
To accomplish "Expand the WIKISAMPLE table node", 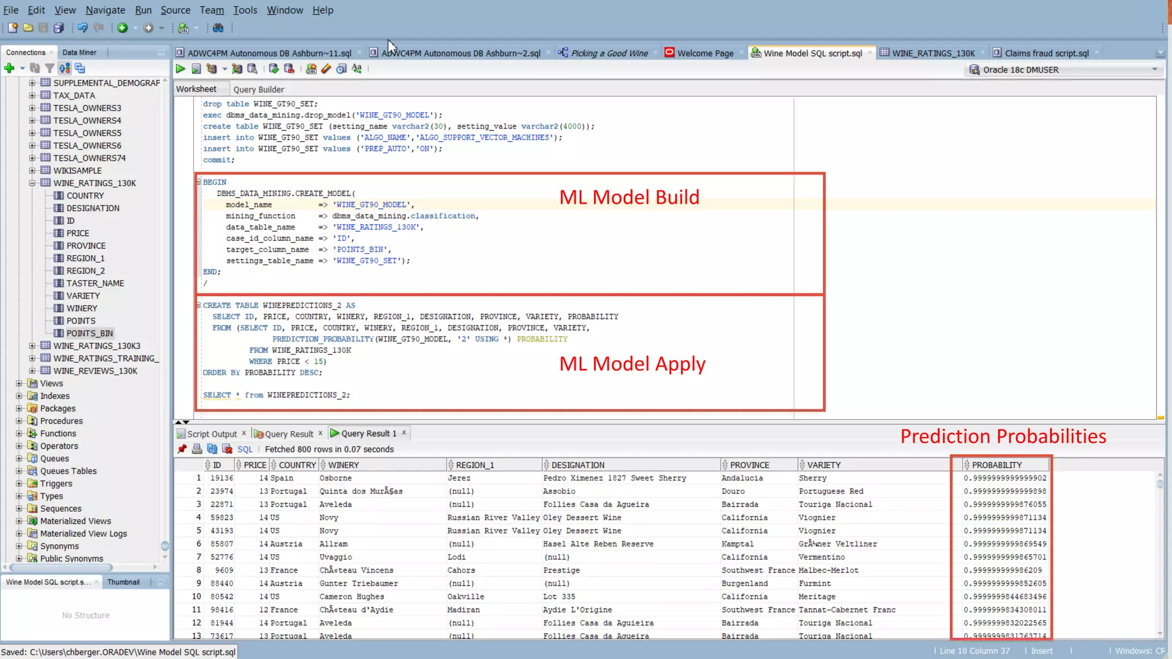I will tap(32, 170).
